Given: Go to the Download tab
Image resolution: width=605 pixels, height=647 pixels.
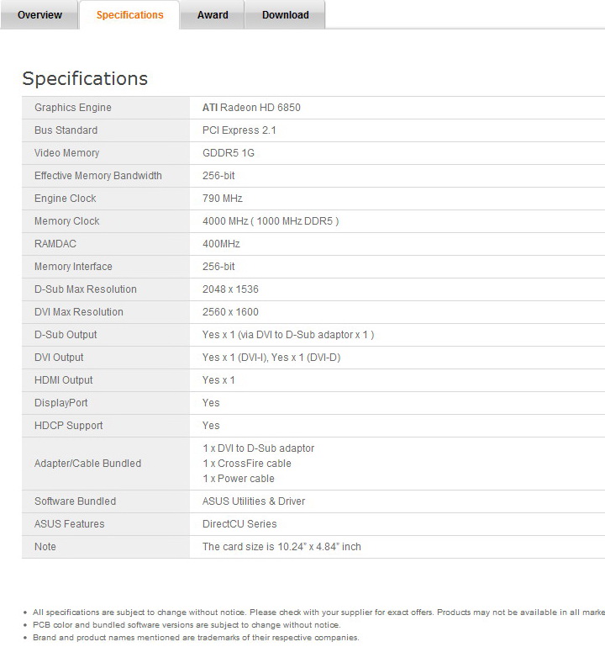Looking at the screenshot, I should pyautogui.click(x=285, y=15).
